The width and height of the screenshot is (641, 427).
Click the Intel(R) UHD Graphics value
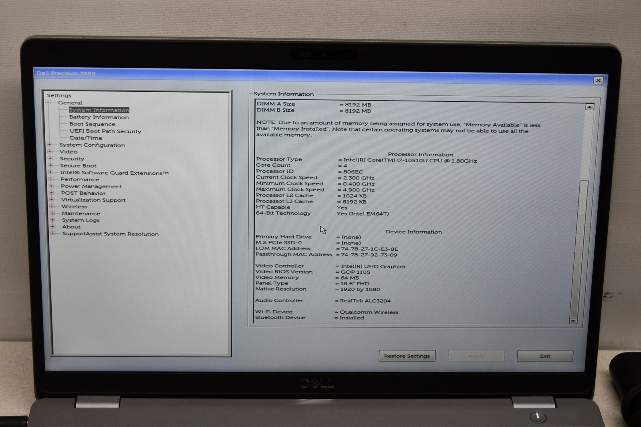373,266
